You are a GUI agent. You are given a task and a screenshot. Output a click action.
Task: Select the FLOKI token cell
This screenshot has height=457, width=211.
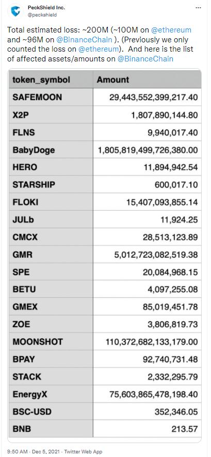pyautogui.click(x=51, y=202)
